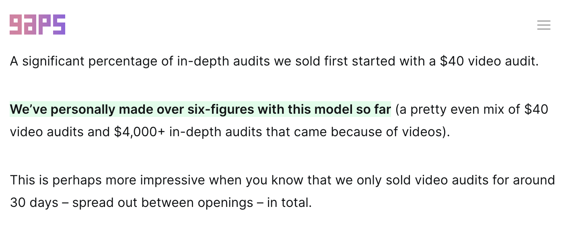Click "30 days" in the last line
The image size is (568, 225).
pos(34,202)
